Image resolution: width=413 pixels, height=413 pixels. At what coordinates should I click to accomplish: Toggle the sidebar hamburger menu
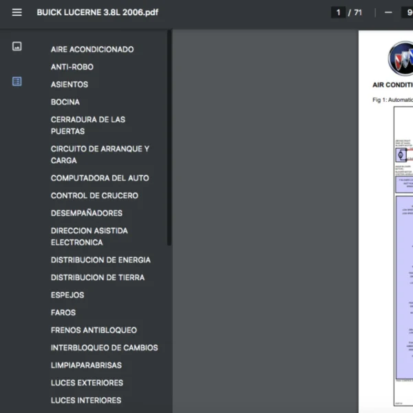click(x=17, y=12)
